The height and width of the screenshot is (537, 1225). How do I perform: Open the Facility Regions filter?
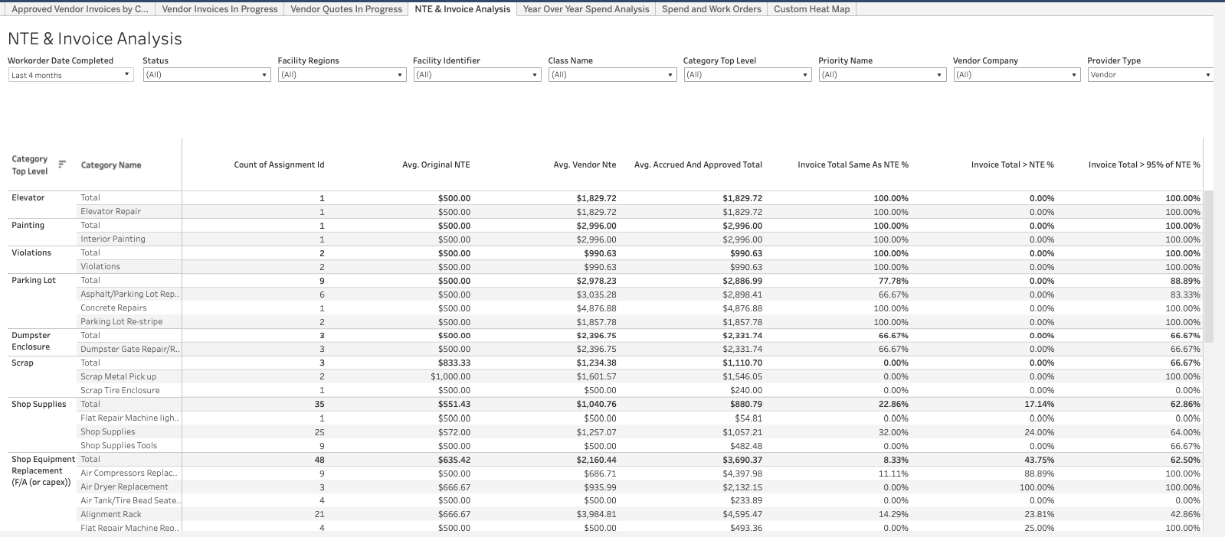[x=341, y=75]
